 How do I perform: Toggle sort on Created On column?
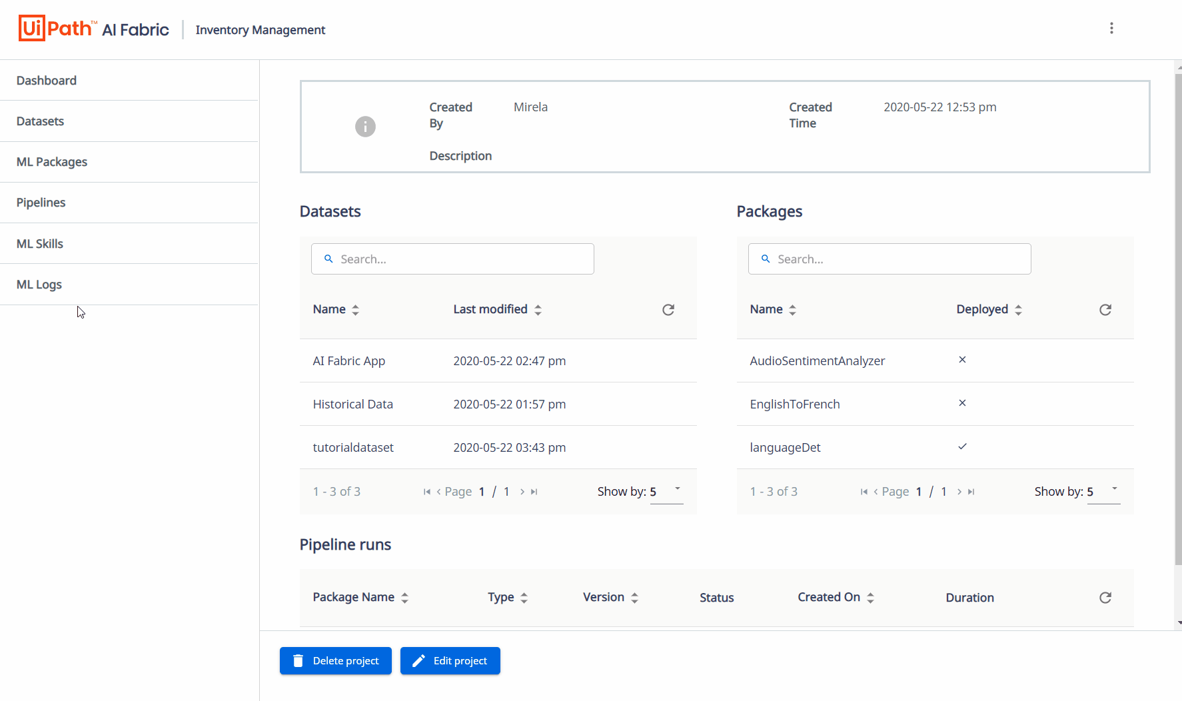point(872,597)
